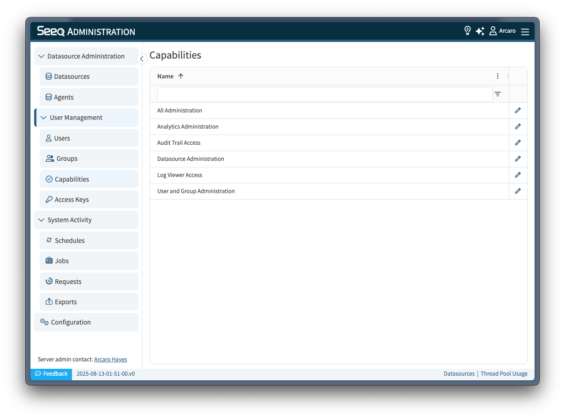The image size is (565, 419).
Task: Edit the Log Viewer Access capability
Action: point(517,175)
